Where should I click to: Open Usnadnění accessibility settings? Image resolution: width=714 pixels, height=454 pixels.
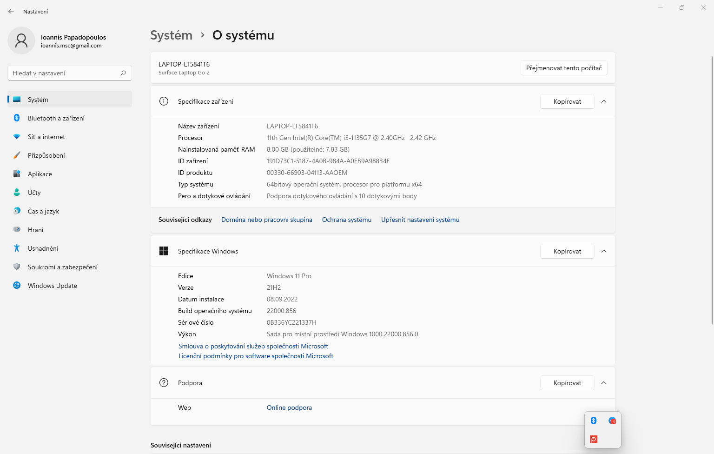click(43, 248)
